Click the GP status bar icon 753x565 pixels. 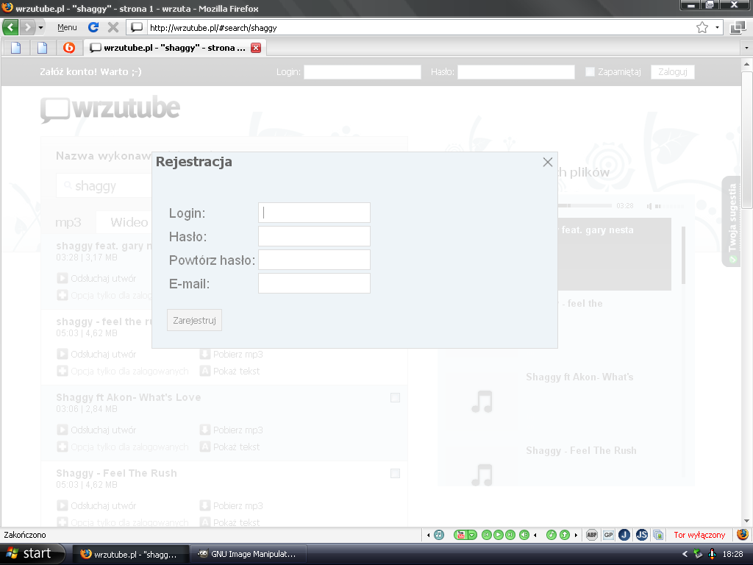[x=608, y=535]
